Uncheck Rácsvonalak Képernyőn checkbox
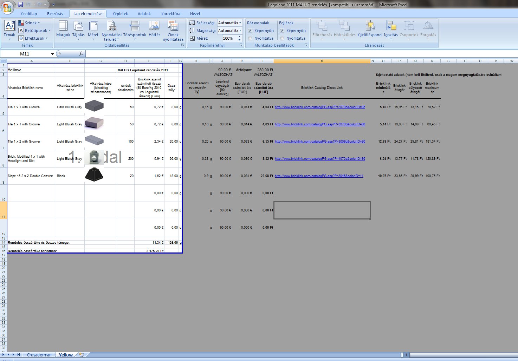This screenshot has height=361, width=518. [250, 31]
